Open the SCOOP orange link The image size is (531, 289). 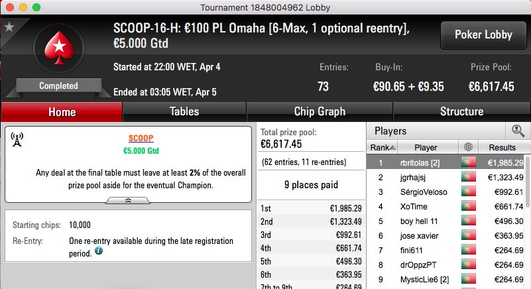click(141, 138)
